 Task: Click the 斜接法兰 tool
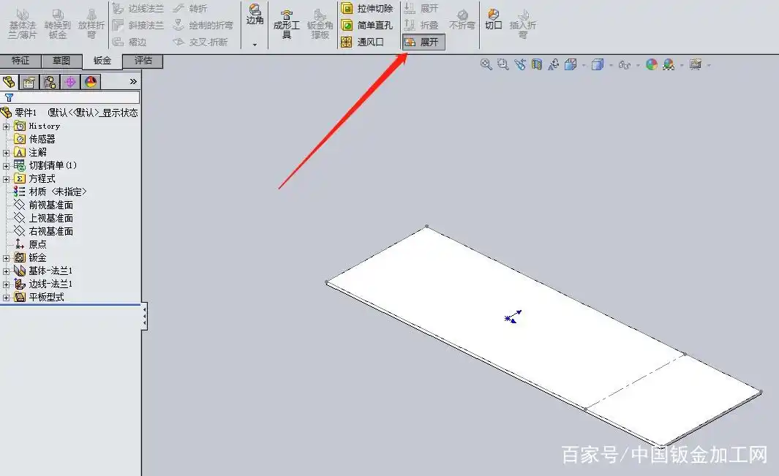[x=138, y=25]
